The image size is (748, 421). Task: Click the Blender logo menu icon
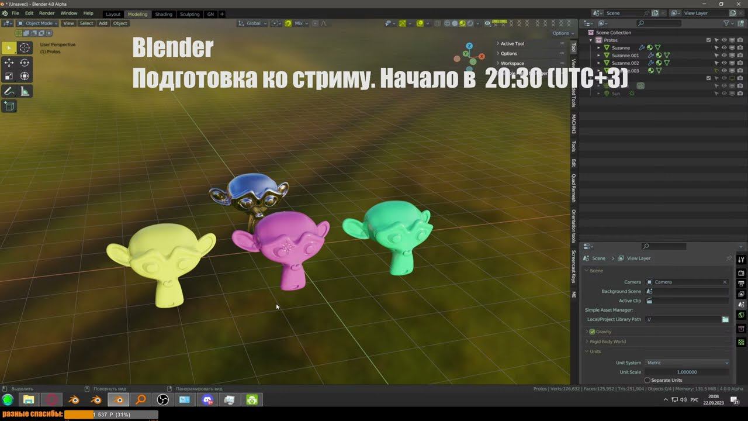coord(5,13)
